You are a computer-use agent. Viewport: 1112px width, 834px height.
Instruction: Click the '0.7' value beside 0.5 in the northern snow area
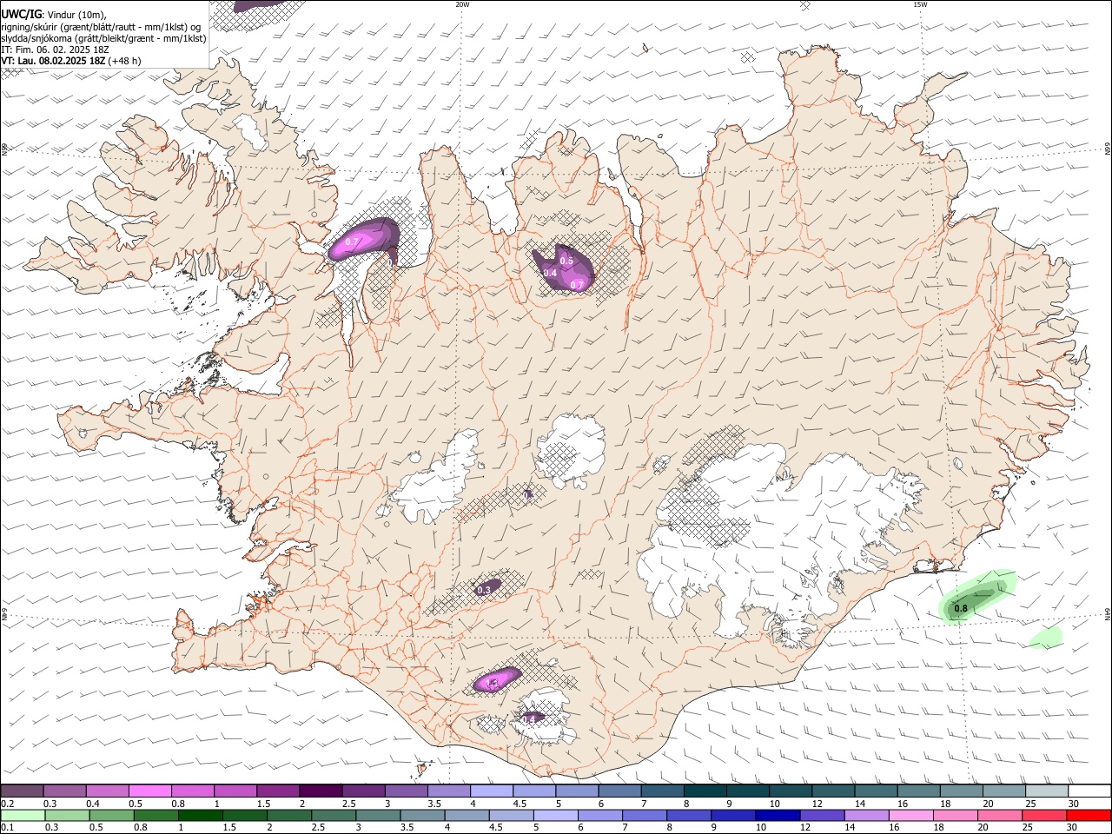(577, 285)
